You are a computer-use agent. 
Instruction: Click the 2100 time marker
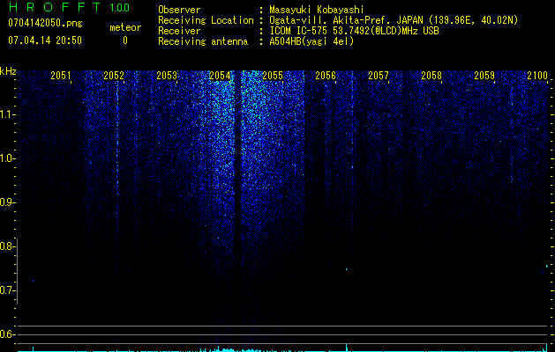[x=537, y=76]
